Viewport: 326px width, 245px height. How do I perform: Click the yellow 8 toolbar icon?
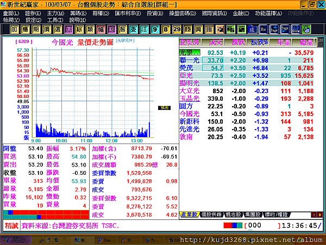(x=166, y=29)
